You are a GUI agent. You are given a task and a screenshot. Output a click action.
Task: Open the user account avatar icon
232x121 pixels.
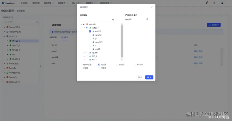[x=222, y=3]
